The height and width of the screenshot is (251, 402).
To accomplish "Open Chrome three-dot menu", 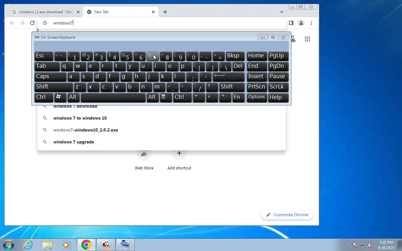I will [311, 23].
